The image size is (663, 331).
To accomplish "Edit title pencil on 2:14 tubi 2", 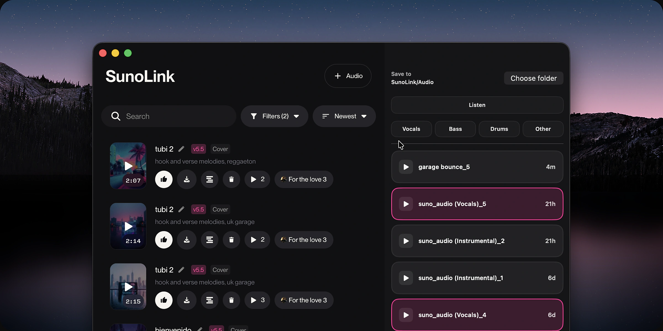I will (181, 209).
